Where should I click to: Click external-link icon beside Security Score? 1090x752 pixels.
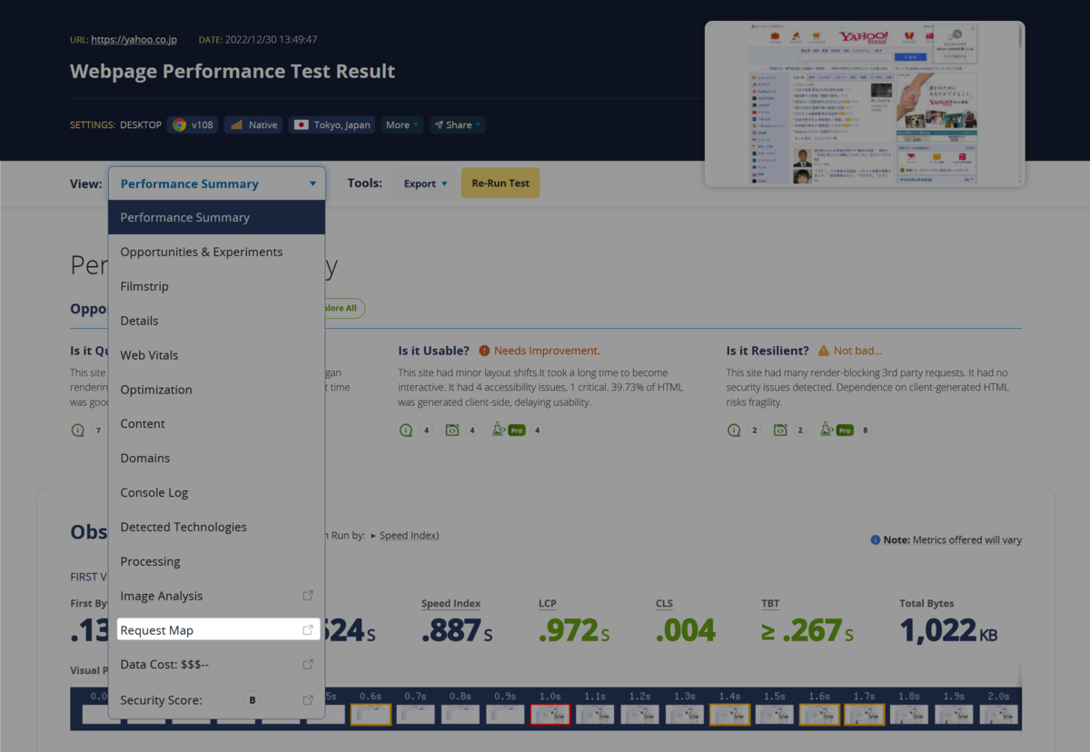(308, 700)
